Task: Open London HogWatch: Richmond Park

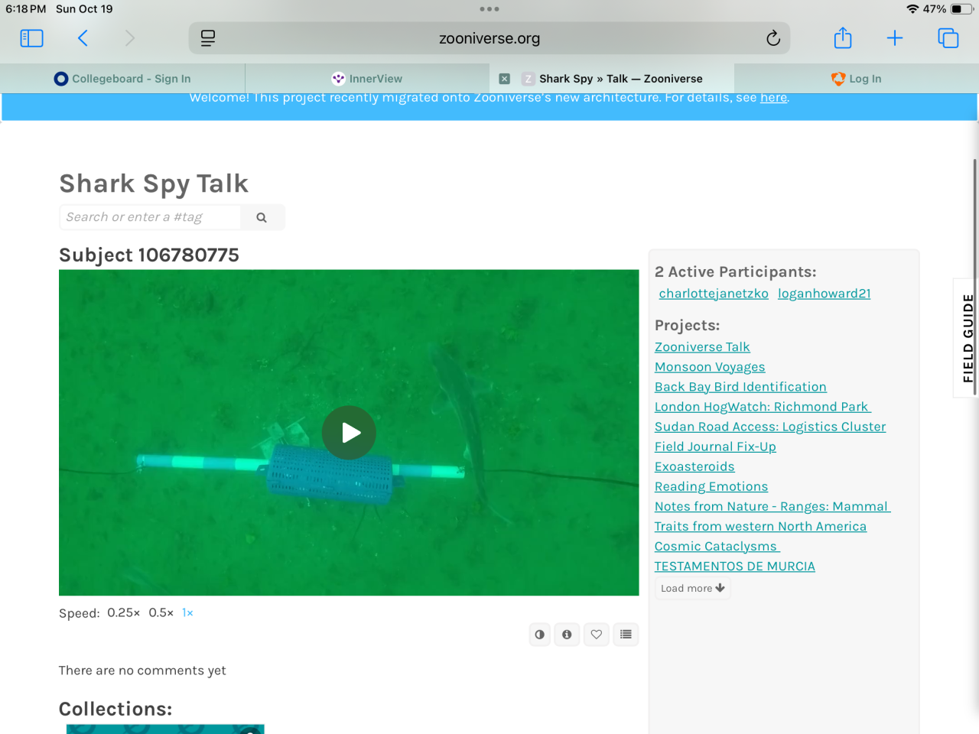Action: 763,407
